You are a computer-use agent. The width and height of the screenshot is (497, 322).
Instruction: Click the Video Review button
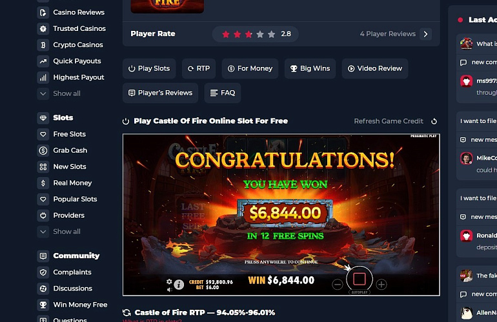375,69
